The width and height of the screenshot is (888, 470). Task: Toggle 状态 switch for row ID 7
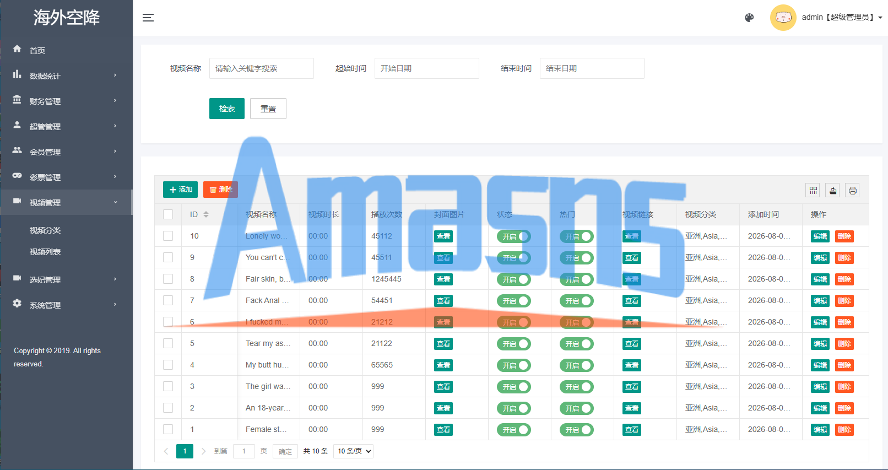tap(513, 301)
